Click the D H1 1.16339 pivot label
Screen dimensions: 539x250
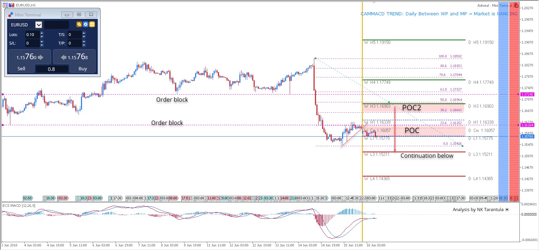click(482, 122)
